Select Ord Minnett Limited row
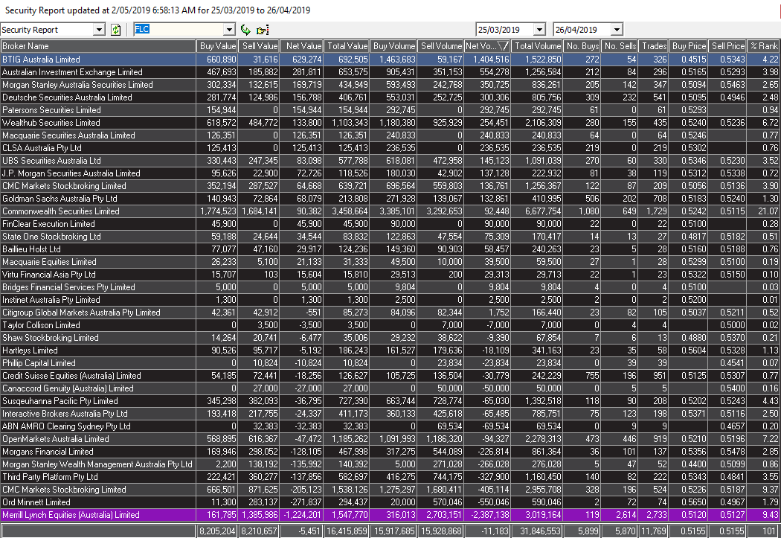The height and width of the screenshot is (538, 781). pyautogui.click(x=390, y=502)
